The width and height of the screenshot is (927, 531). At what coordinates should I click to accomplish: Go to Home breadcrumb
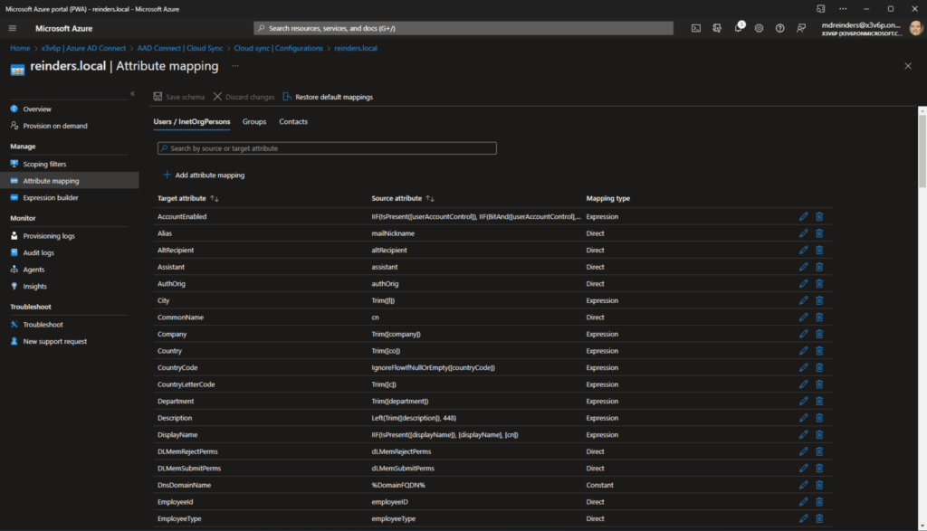pos(20,49)
